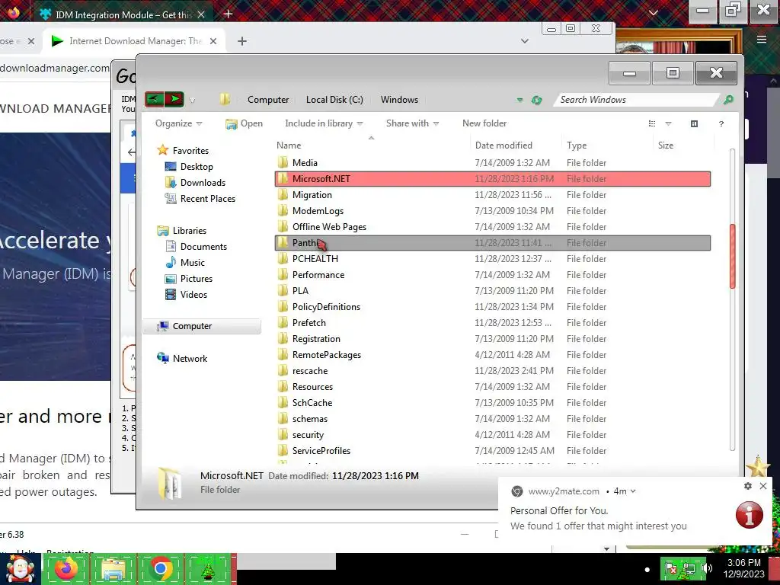Select the PLA folder icon
The height and width of the screenshot is (585, 780).
click(283, 290)
